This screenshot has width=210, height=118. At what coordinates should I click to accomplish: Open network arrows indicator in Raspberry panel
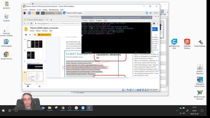147,13
